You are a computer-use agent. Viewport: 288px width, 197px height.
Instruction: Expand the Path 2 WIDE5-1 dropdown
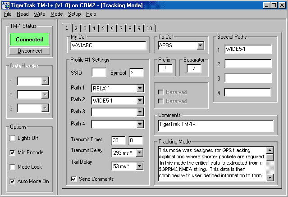tap(140, 100)
